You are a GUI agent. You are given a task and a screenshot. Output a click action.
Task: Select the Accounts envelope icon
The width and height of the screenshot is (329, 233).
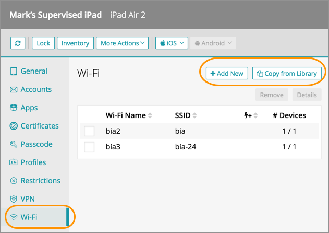[x=14, y=90]
